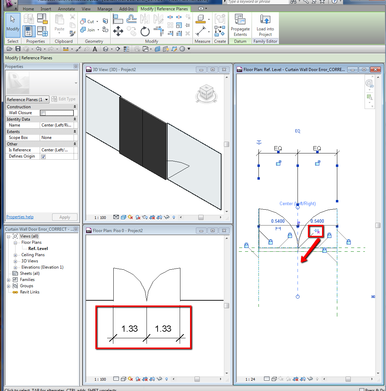Image resolution: width=386 pixels, height=391 pixels.
Task: Click the Open folder icon in quick access toolbar
Action: click(9, 49)
